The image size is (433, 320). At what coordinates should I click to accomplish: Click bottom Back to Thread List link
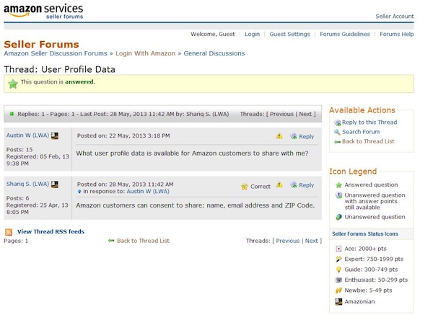click(143, 241)
